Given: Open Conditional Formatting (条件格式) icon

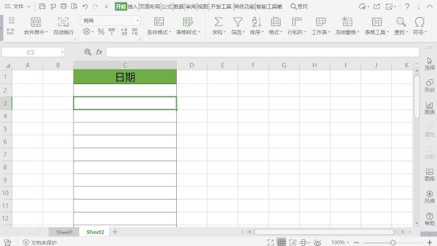Looking at the screenshot, I should pos(159,22).
